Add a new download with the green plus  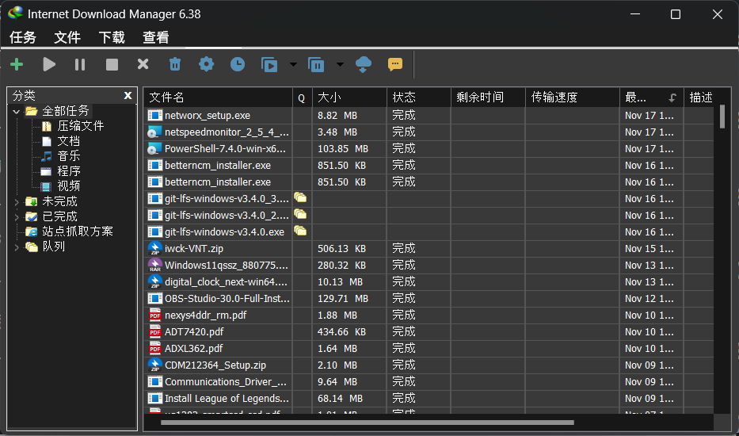[x=17, y=64]
